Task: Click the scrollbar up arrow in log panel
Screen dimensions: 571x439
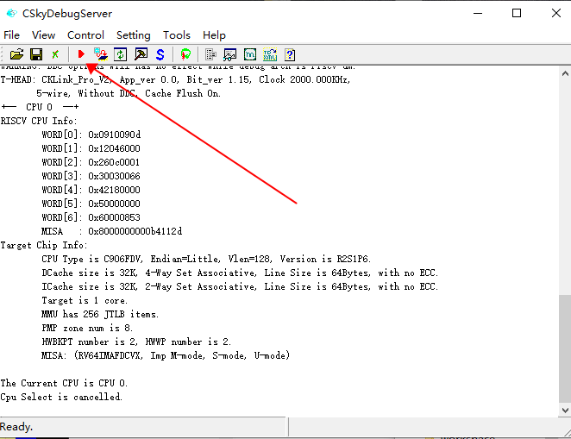Action: pyautogui.click(x=564, y=72)
